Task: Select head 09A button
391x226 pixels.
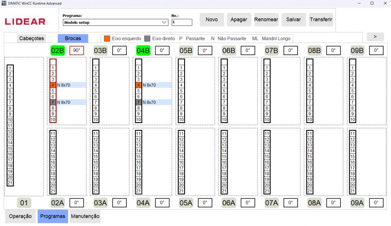Action: [x=357, y=203]
